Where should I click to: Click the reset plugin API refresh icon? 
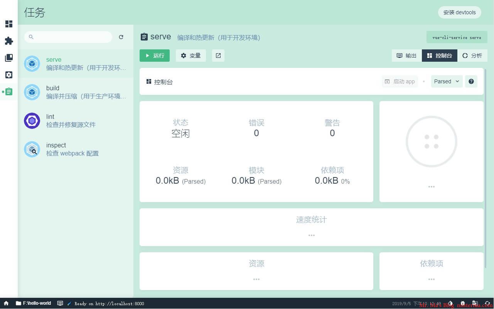(487, 304)
